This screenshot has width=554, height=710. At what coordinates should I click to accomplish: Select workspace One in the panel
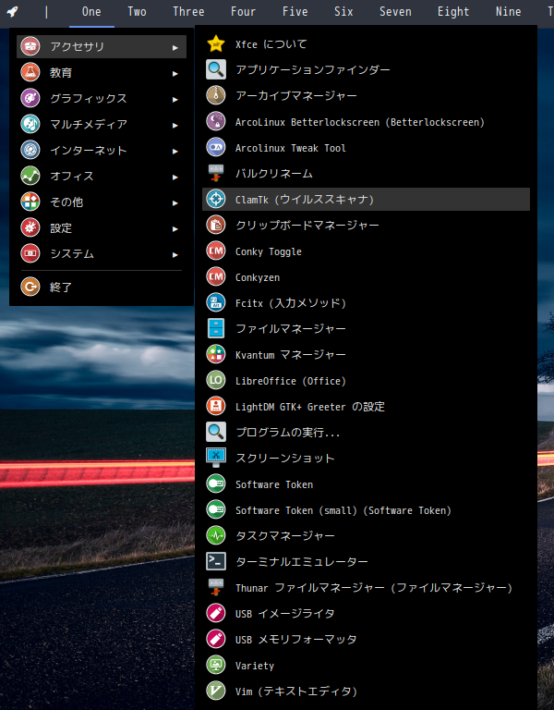(91, 12)
